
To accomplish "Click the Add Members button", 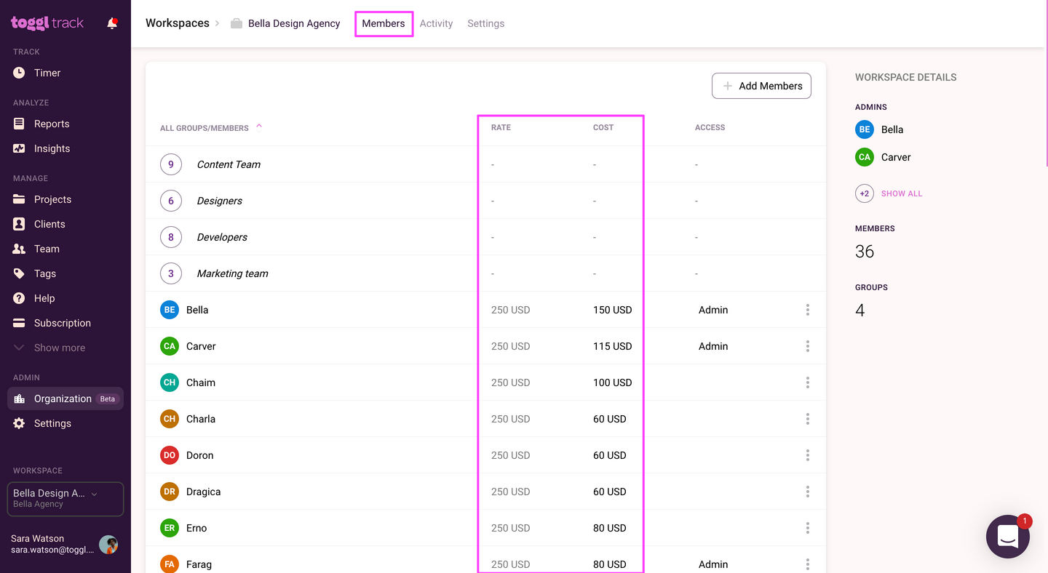I will click(761, 86).
